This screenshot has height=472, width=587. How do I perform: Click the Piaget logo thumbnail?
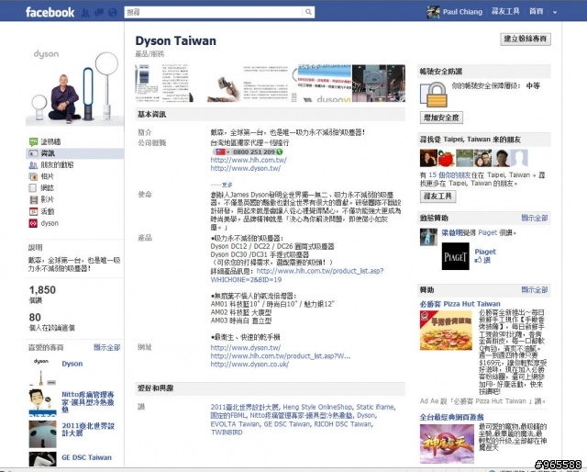455,256
